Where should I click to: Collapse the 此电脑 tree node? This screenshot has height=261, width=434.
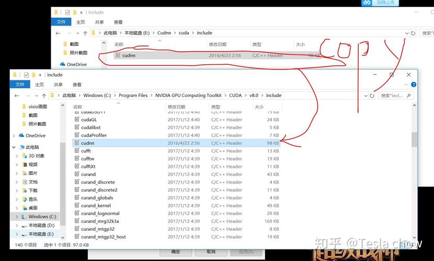pyautogui.click(x=14, y=147)
